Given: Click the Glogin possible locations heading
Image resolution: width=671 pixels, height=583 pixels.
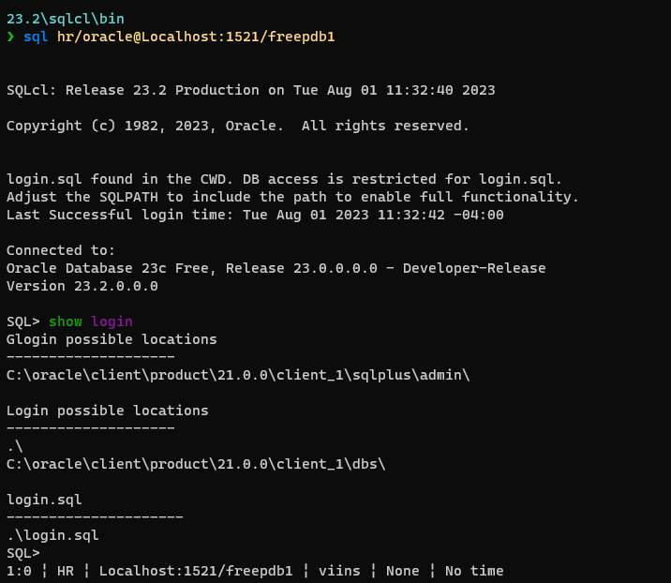Looking at the screenshot, I should click(x=112, y=340).
